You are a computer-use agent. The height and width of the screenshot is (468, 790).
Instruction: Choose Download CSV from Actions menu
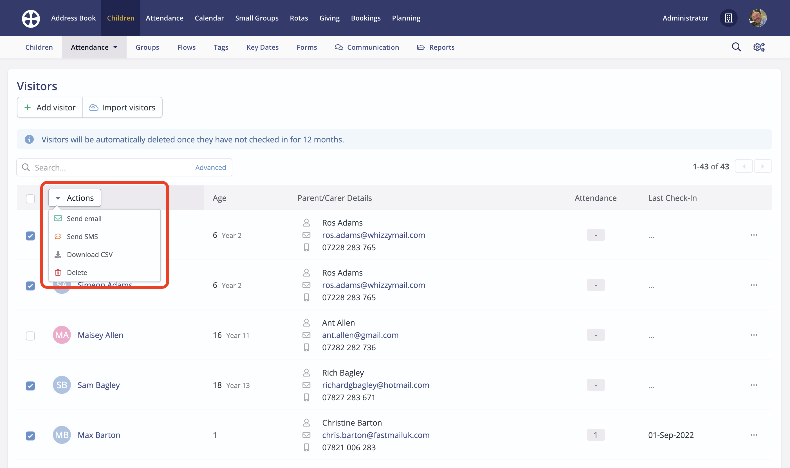90,255
